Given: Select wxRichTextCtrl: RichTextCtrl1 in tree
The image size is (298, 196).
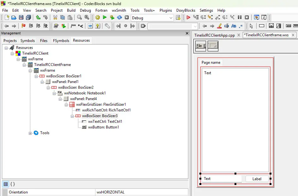Looking at the screenshot, I should (x=106, y=110).
